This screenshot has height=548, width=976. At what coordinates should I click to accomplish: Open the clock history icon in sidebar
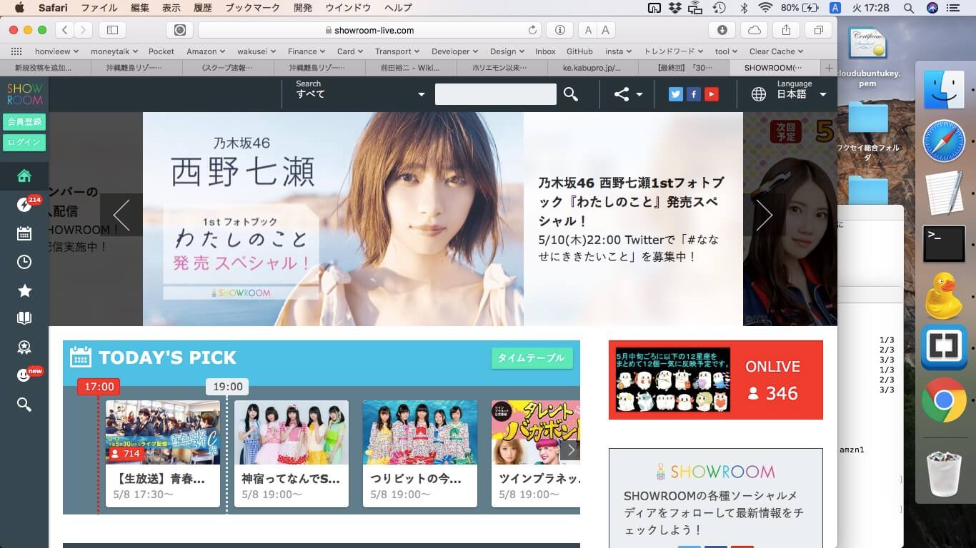point(24,262)
